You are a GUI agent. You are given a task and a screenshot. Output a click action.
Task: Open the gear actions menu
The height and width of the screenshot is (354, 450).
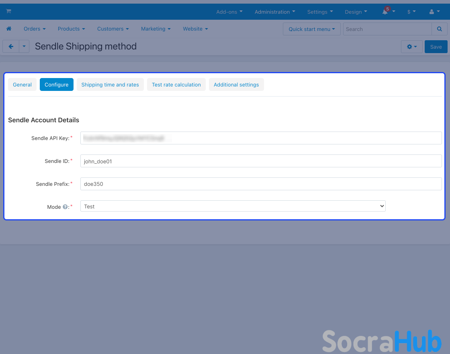click(411, 47)
